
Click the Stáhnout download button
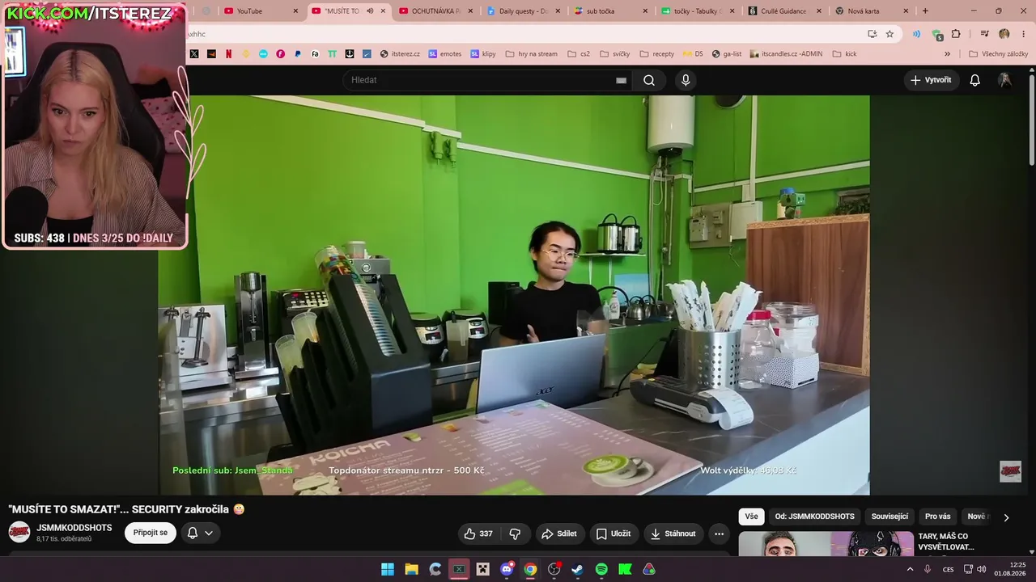(x=673, y=533)
